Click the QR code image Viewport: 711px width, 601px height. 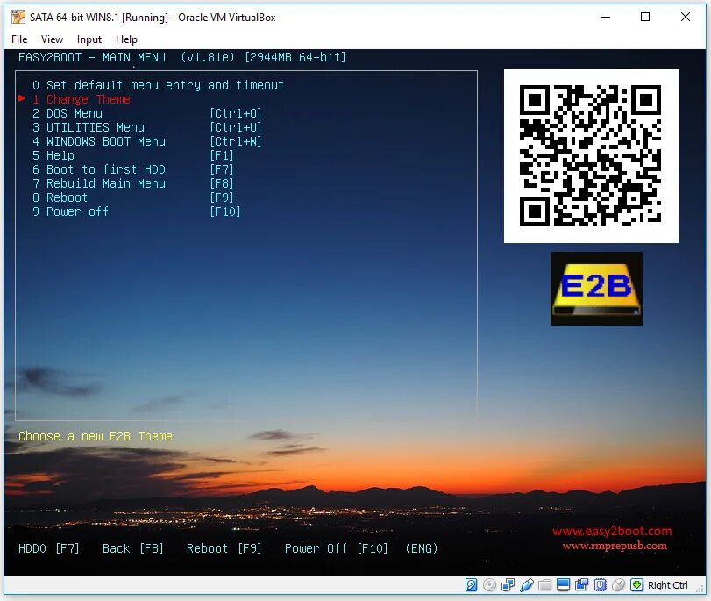click(591, 156)
